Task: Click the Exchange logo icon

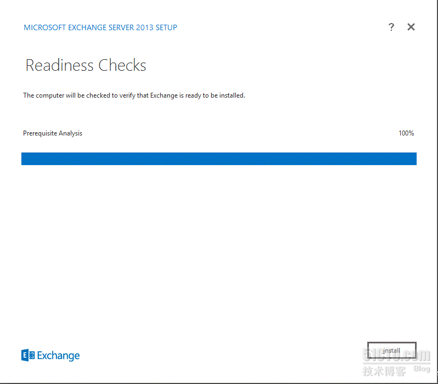Action: pyautogui.click(x=28, y=355)
